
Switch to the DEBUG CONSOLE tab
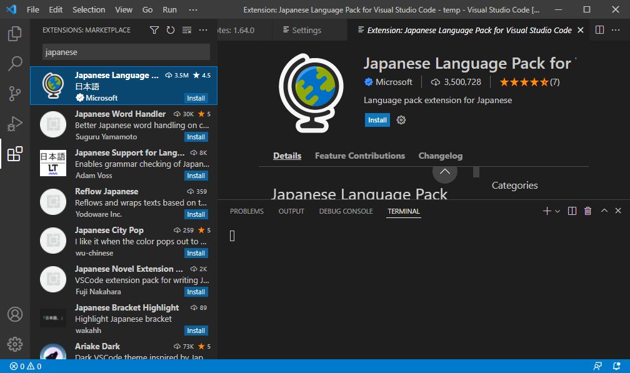(346, 211)
